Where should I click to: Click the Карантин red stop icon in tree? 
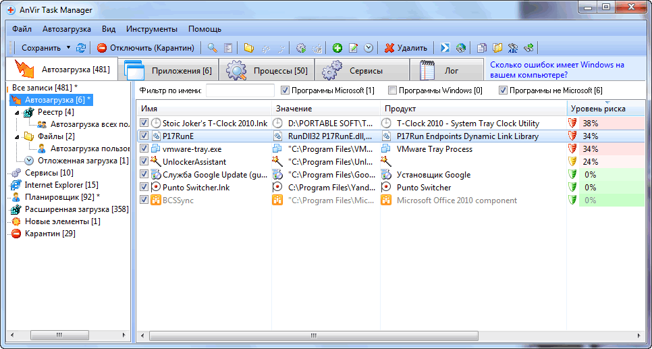(16, 234)
